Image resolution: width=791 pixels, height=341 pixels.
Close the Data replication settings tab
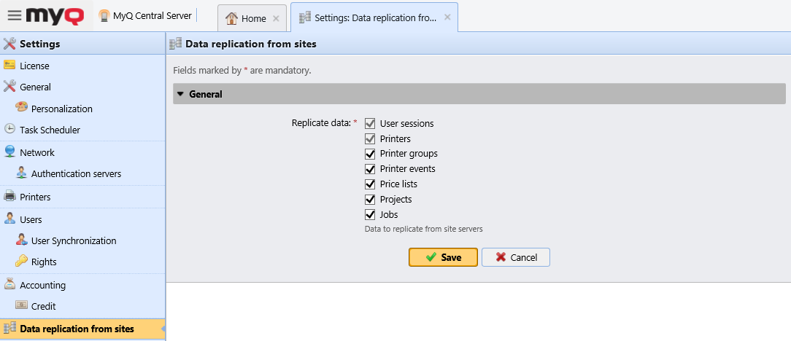point(447,17)
